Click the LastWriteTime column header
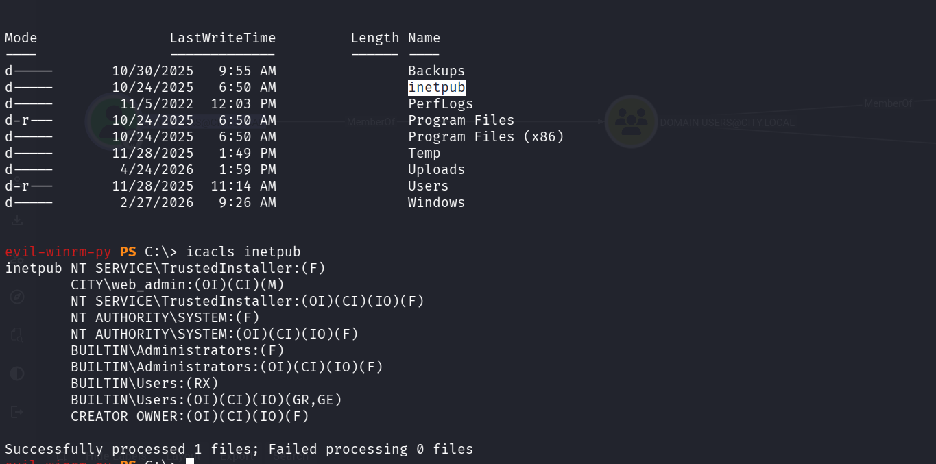 pyautogui.click(x=223, y=38)
